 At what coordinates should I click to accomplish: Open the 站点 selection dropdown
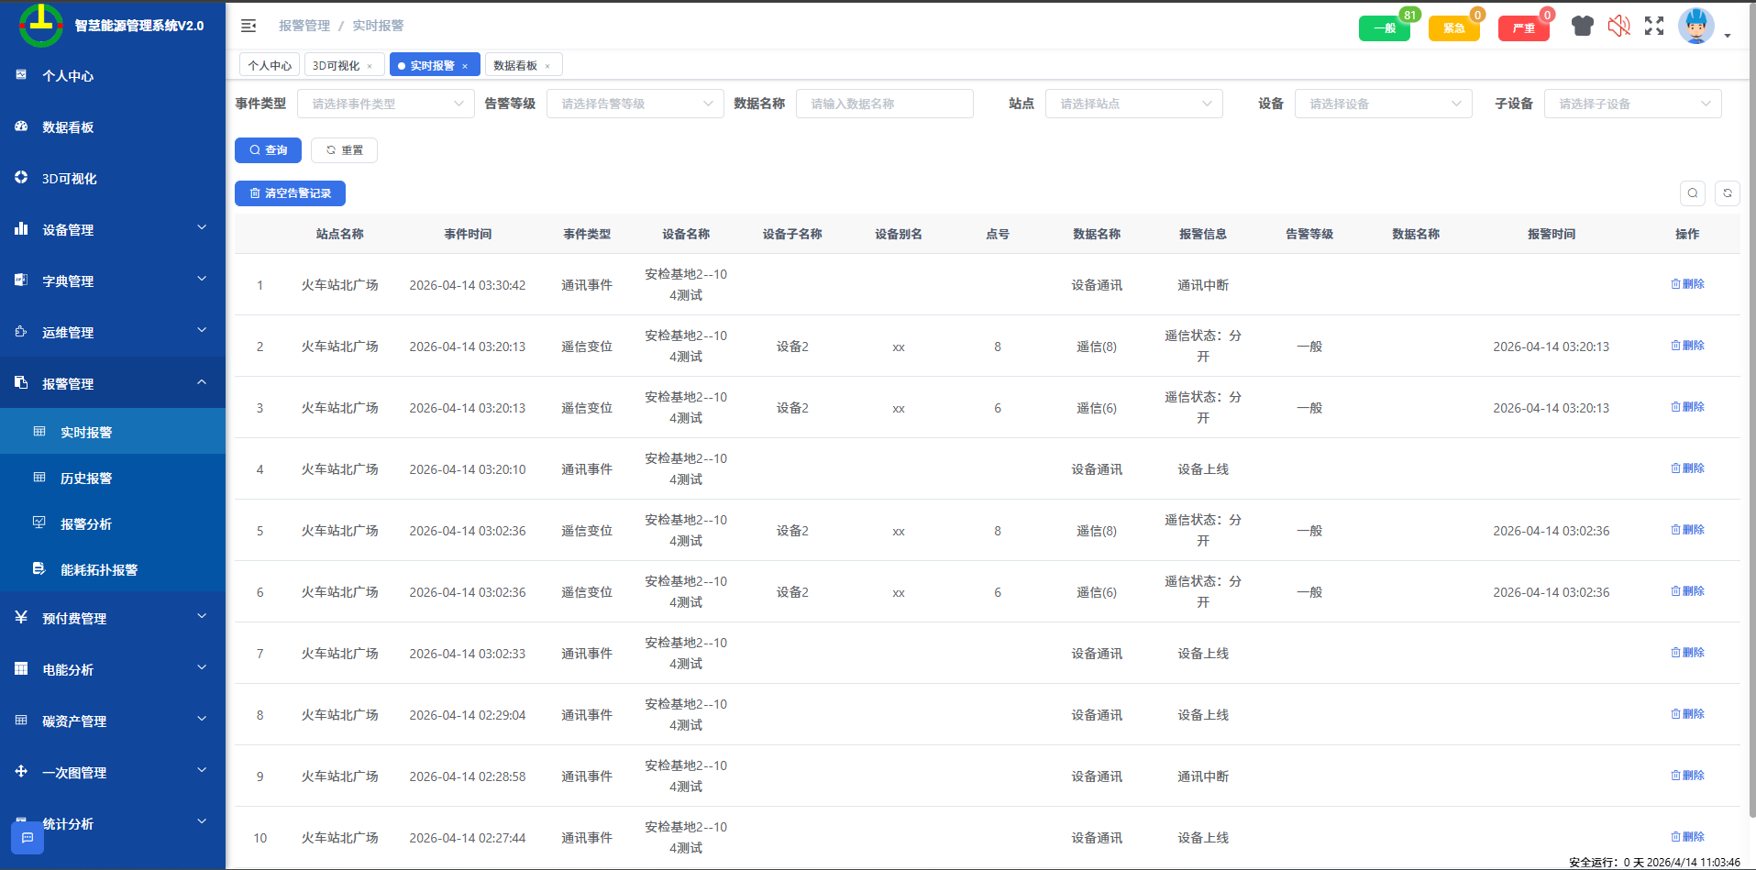[x=1133, y=104]
